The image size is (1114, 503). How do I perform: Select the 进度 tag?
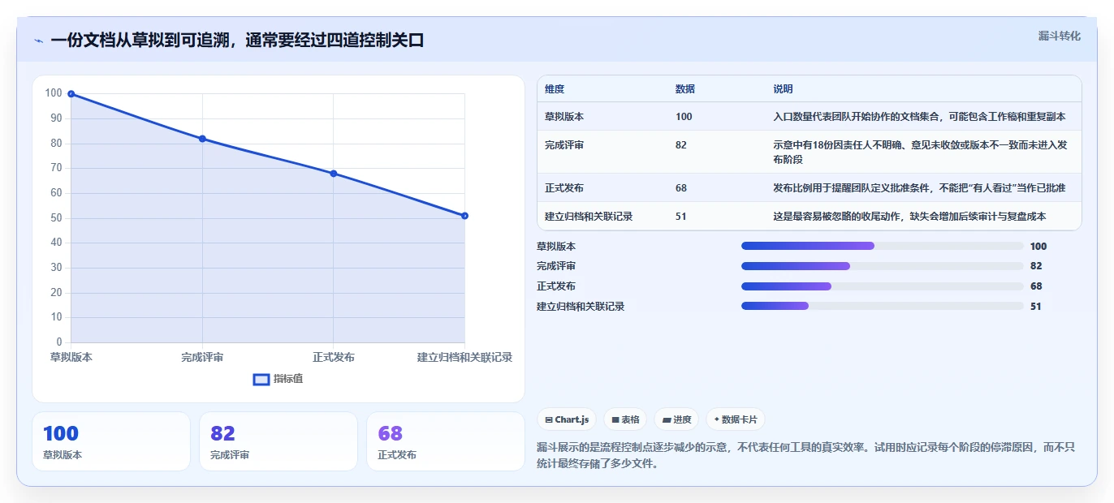coord(676,419)
